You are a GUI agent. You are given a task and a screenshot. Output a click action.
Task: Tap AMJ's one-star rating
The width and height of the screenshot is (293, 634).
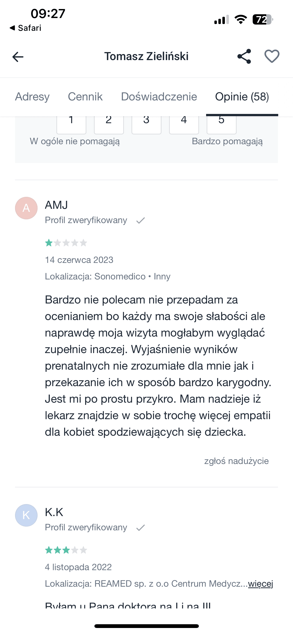click(x=66, y=243)
